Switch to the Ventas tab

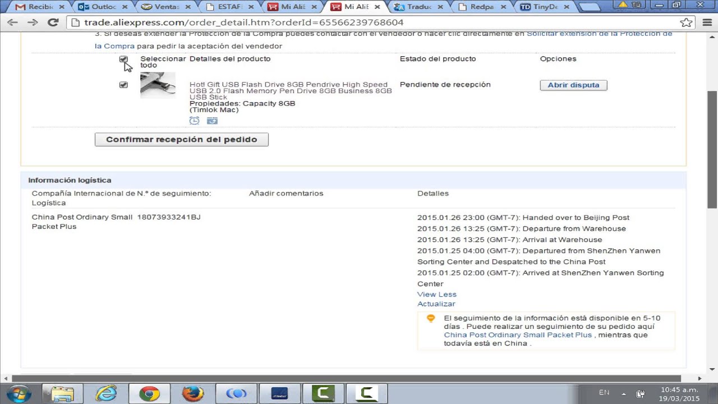coord(164,7)
